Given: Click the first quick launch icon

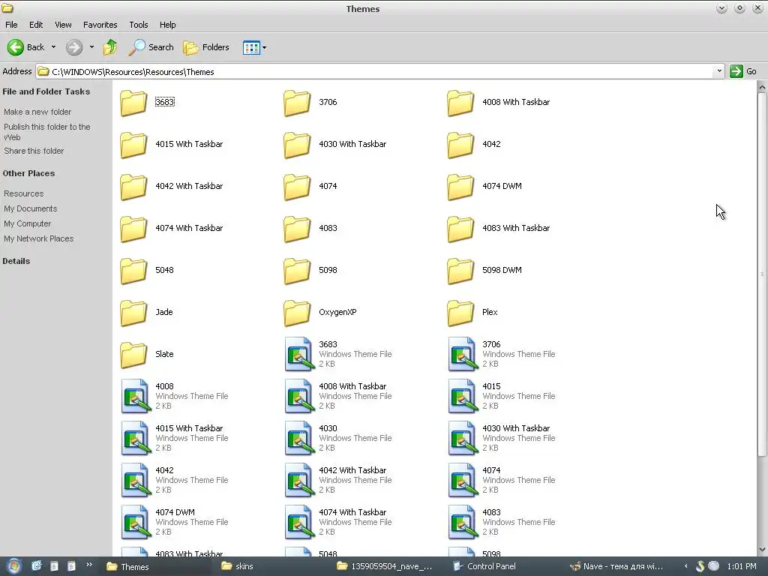Looking at the screenshot, I should [37, 566].
